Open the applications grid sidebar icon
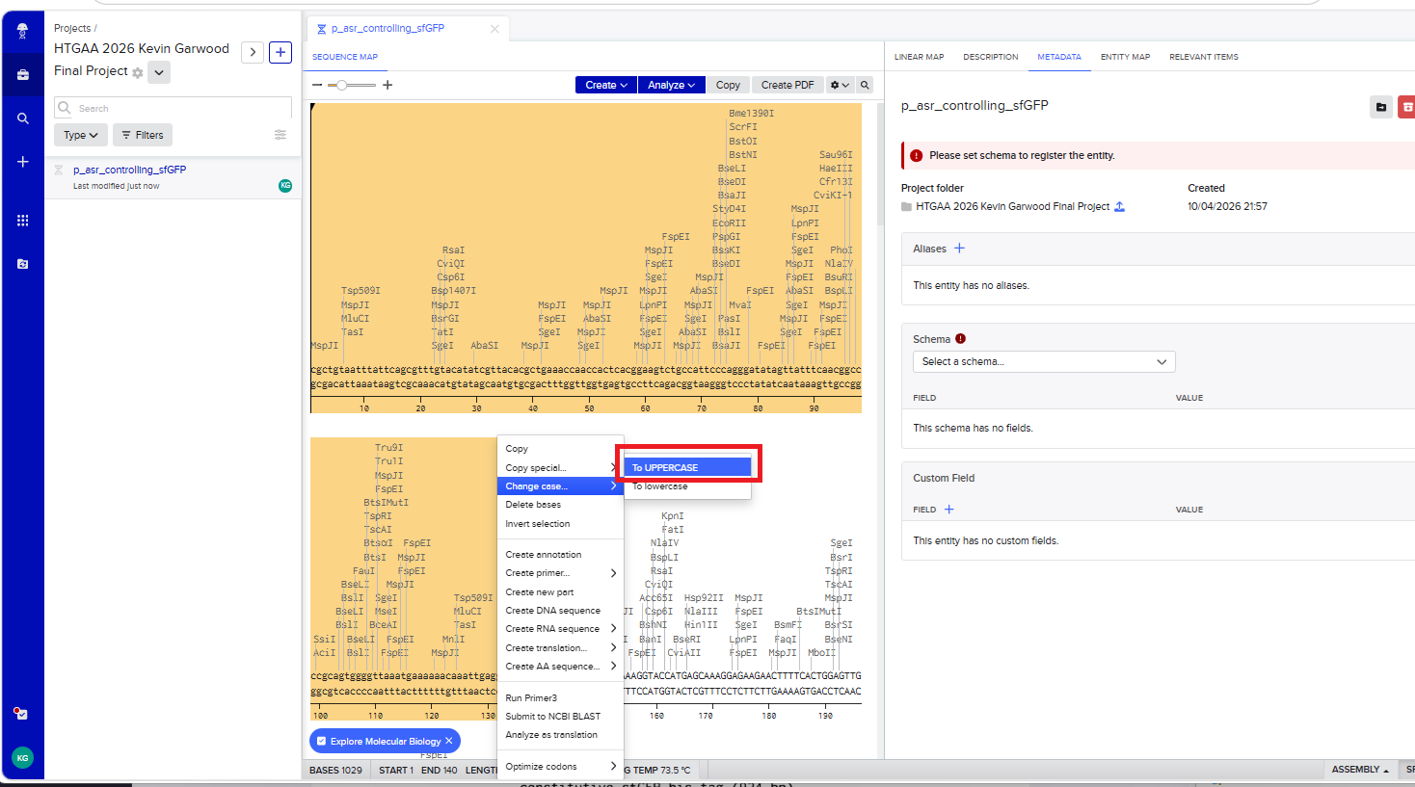The image size is (1415, 787). (22, 221)
